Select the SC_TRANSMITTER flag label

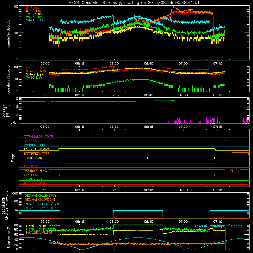[x=36, y=154]
